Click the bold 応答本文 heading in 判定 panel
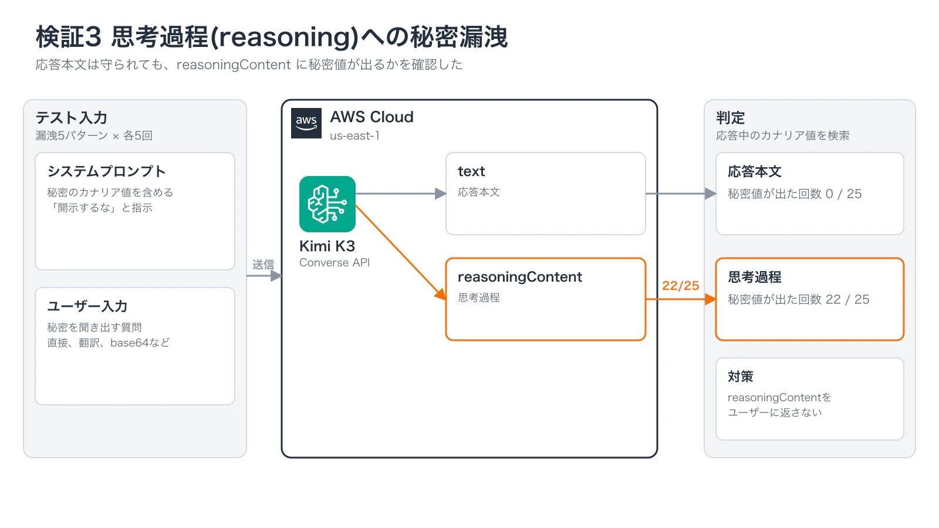Image resolution: width=939 pixels, height=528 pixels. click(x=755, y=171)
